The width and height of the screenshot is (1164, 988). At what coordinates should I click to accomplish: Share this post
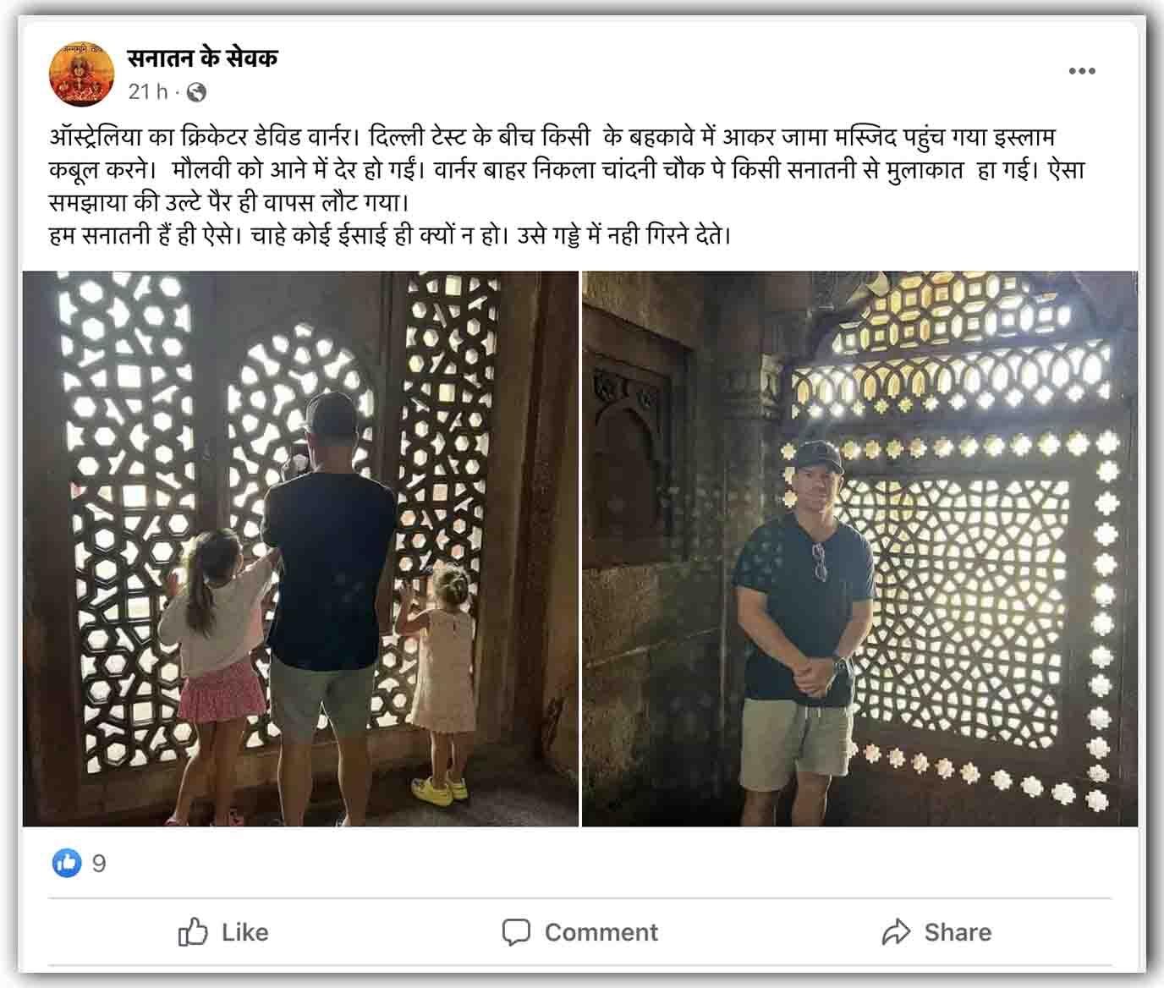[936, 932]
